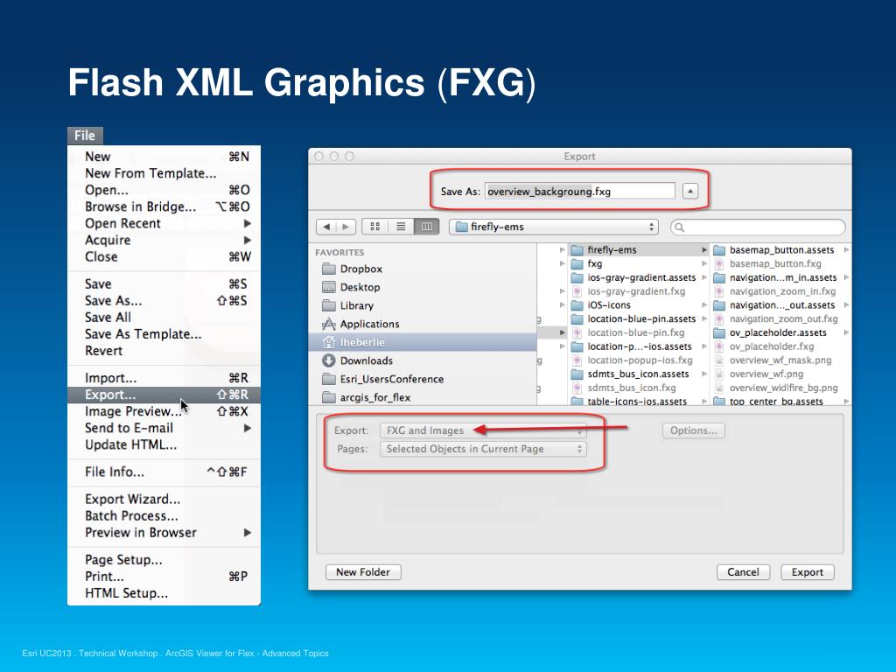
Task: Open File Info... from the menu
Action: pyautogui.click(x=164, y=472)
